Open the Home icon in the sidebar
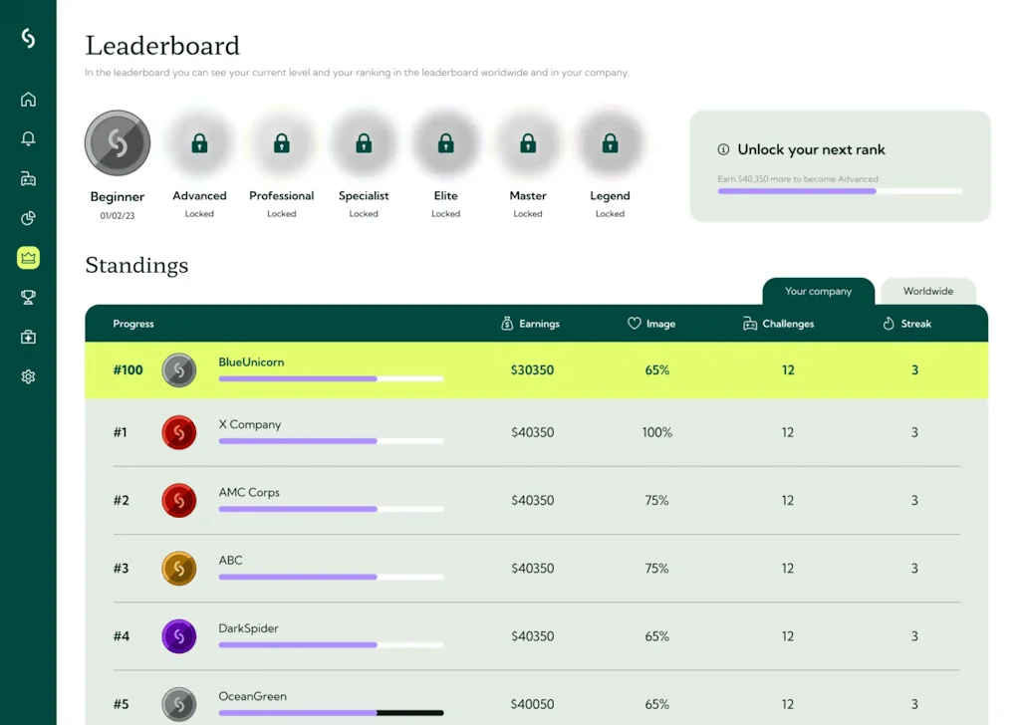Screen dimensions: 1020x725 tap(28, 99)
